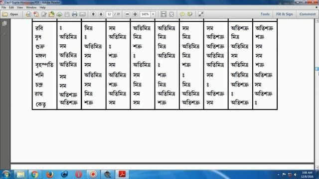319x179 pixels.
Task: Zoom out with the minus button
Action: 128,14
